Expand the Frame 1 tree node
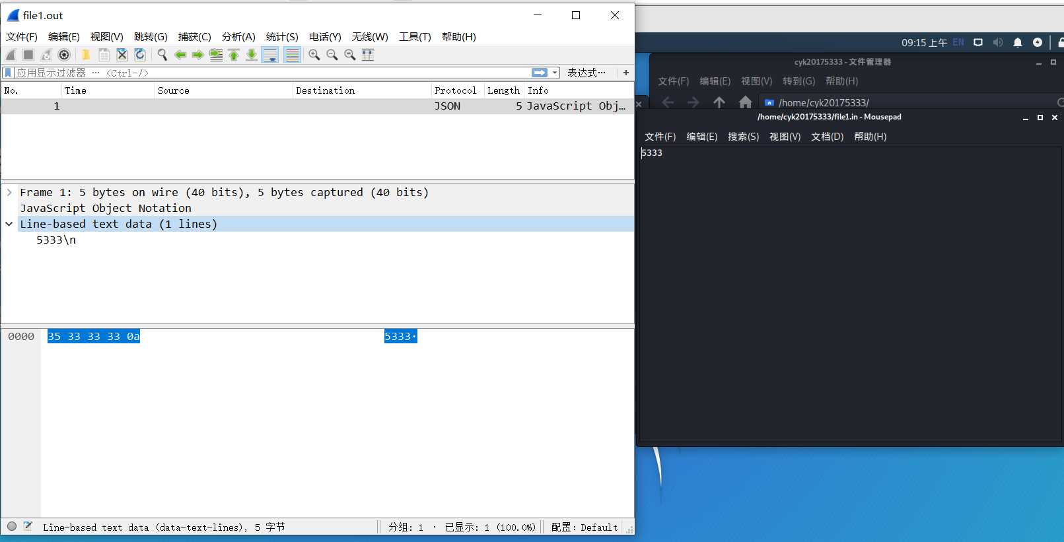The width and height of the screenshot is (1064, 542). [x=9, y=193]
